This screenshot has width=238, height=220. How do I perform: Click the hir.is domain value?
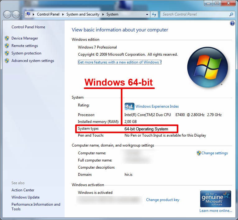(128, 175)
